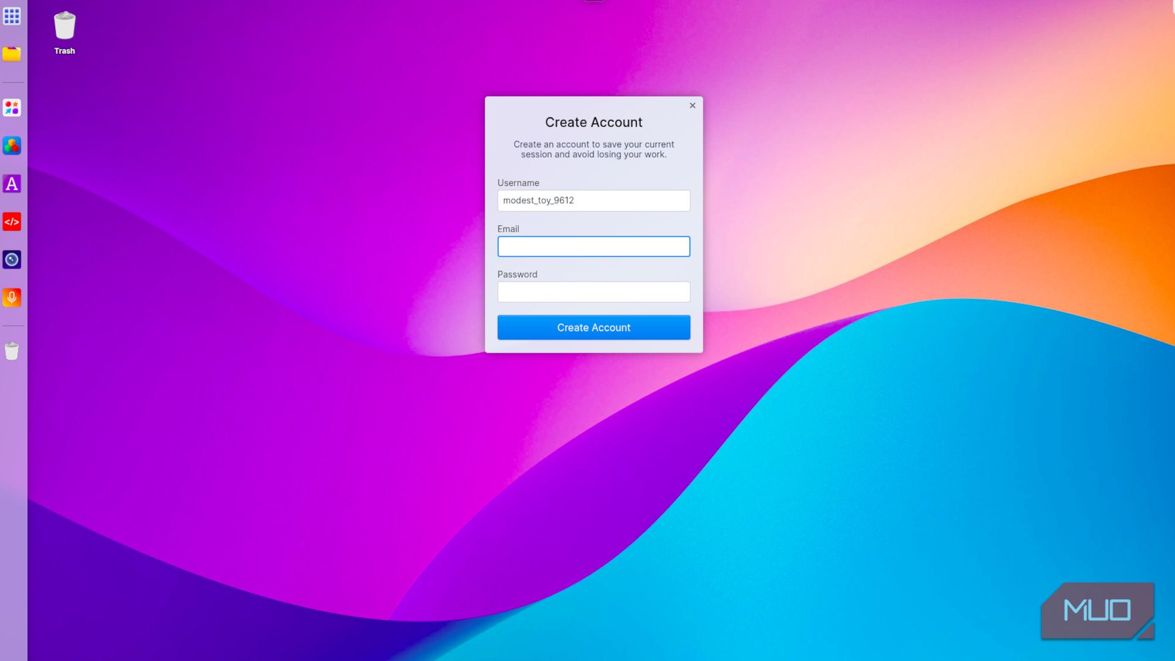Viewport: 1175px width, 661px height.
Task: Click the blue Create Account button
Action: click(x=593, y=327)
